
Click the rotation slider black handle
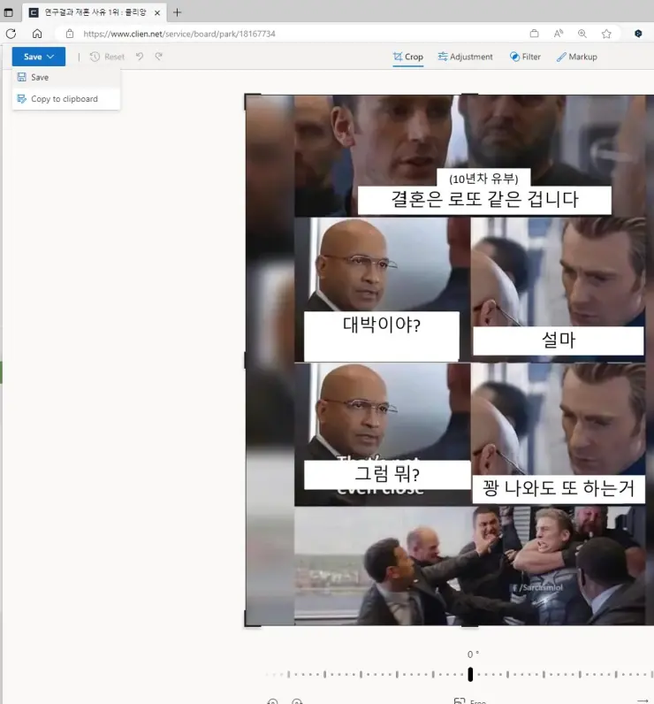coord(470,674)
